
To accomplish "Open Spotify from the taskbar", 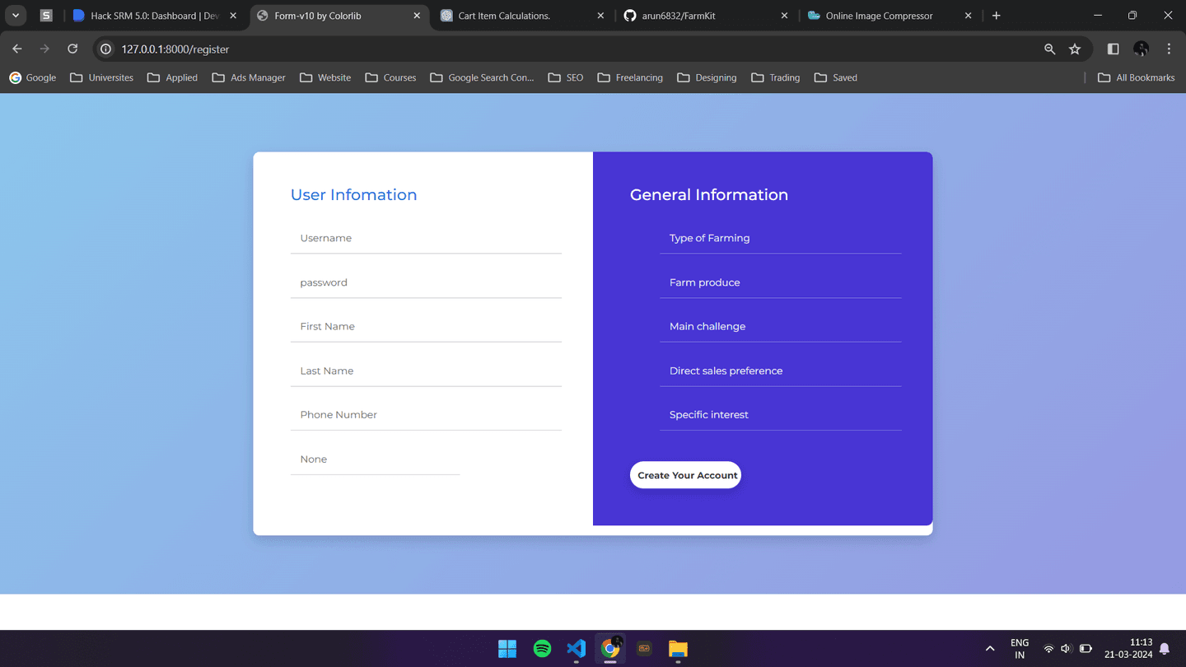I will pyautogui.click(x=542, y=649).
